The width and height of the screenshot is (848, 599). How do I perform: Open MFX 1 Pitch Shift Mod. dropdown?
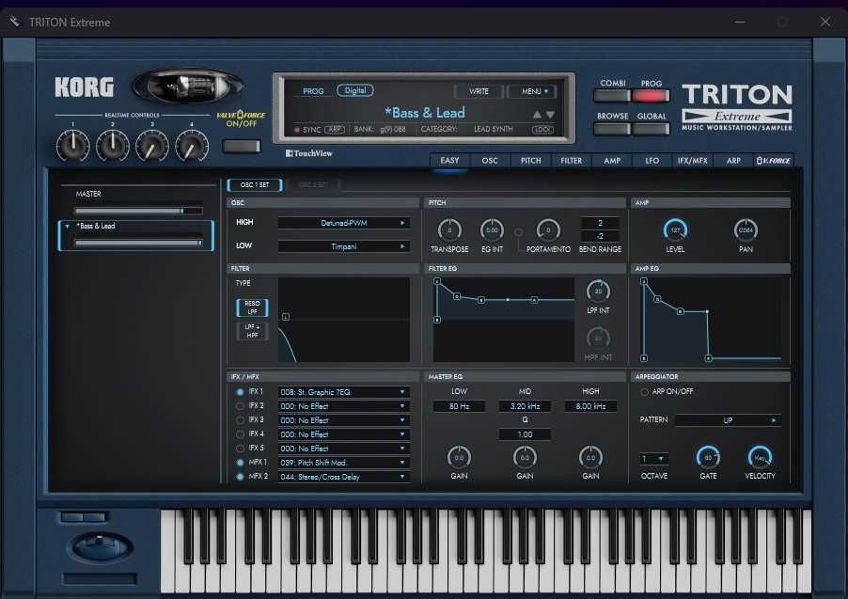coord(343,463)
